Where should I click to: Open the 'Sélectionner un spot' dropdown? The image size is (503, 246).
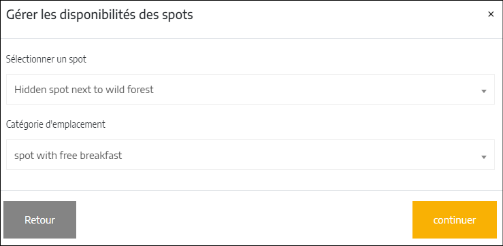(x=250, y=90)
